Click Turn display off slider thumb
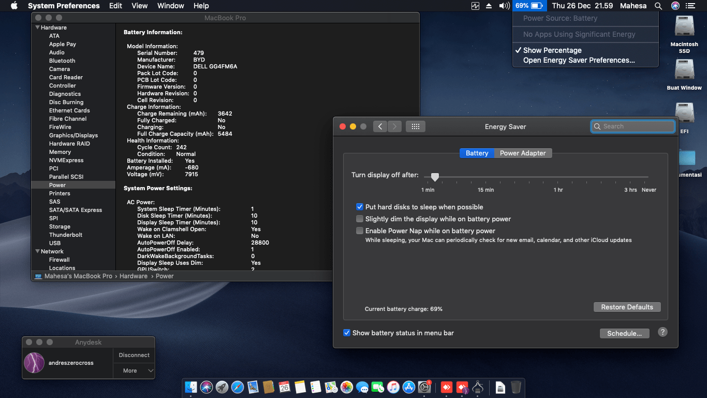The width and height of the screenshot is (707, 398). coord(435,177)
